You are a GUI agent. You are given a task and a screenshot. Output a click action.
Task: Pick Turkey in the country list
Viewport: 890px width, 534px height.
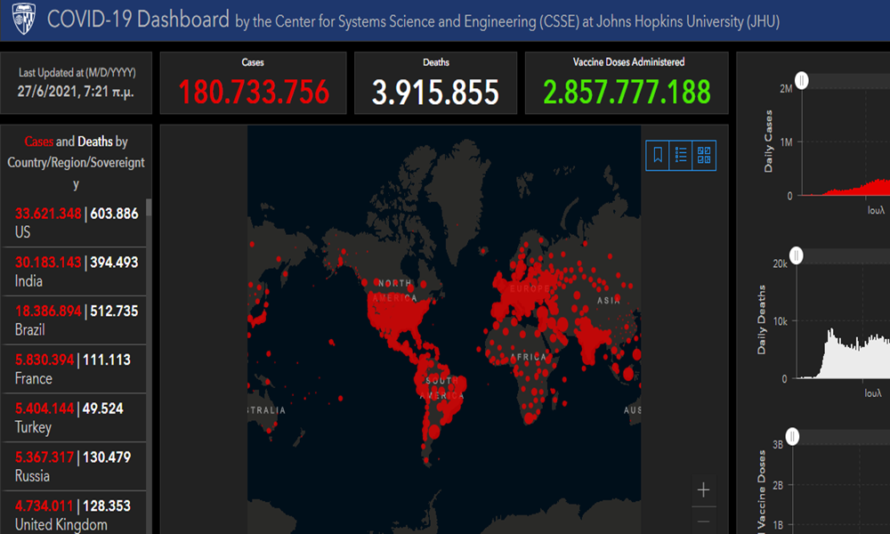[76, 418]
